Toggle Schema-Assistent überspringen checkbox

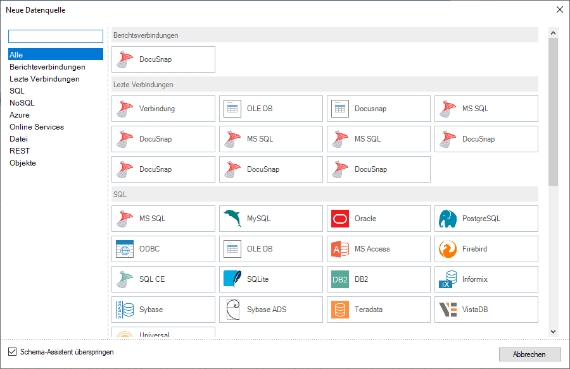click(x=13, y=351)
